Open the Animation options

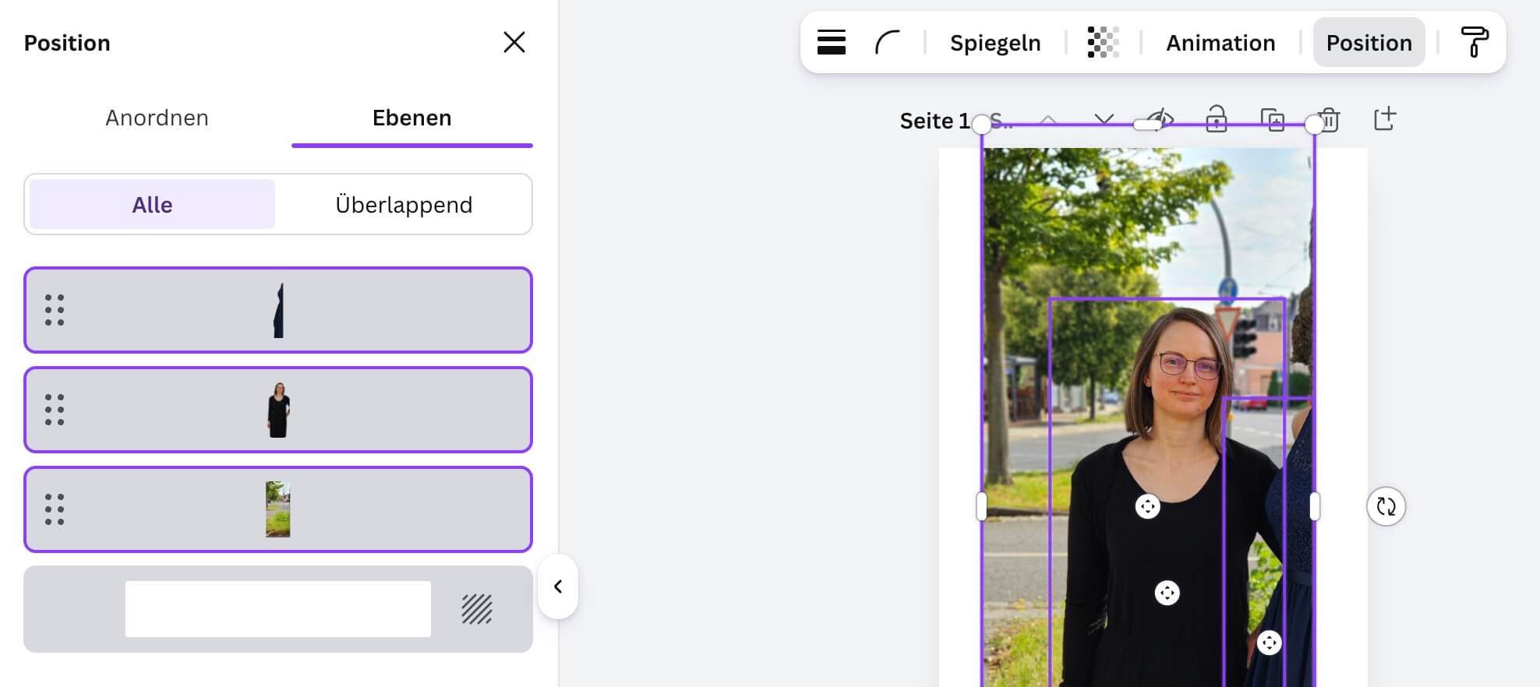coord(1220,43)
